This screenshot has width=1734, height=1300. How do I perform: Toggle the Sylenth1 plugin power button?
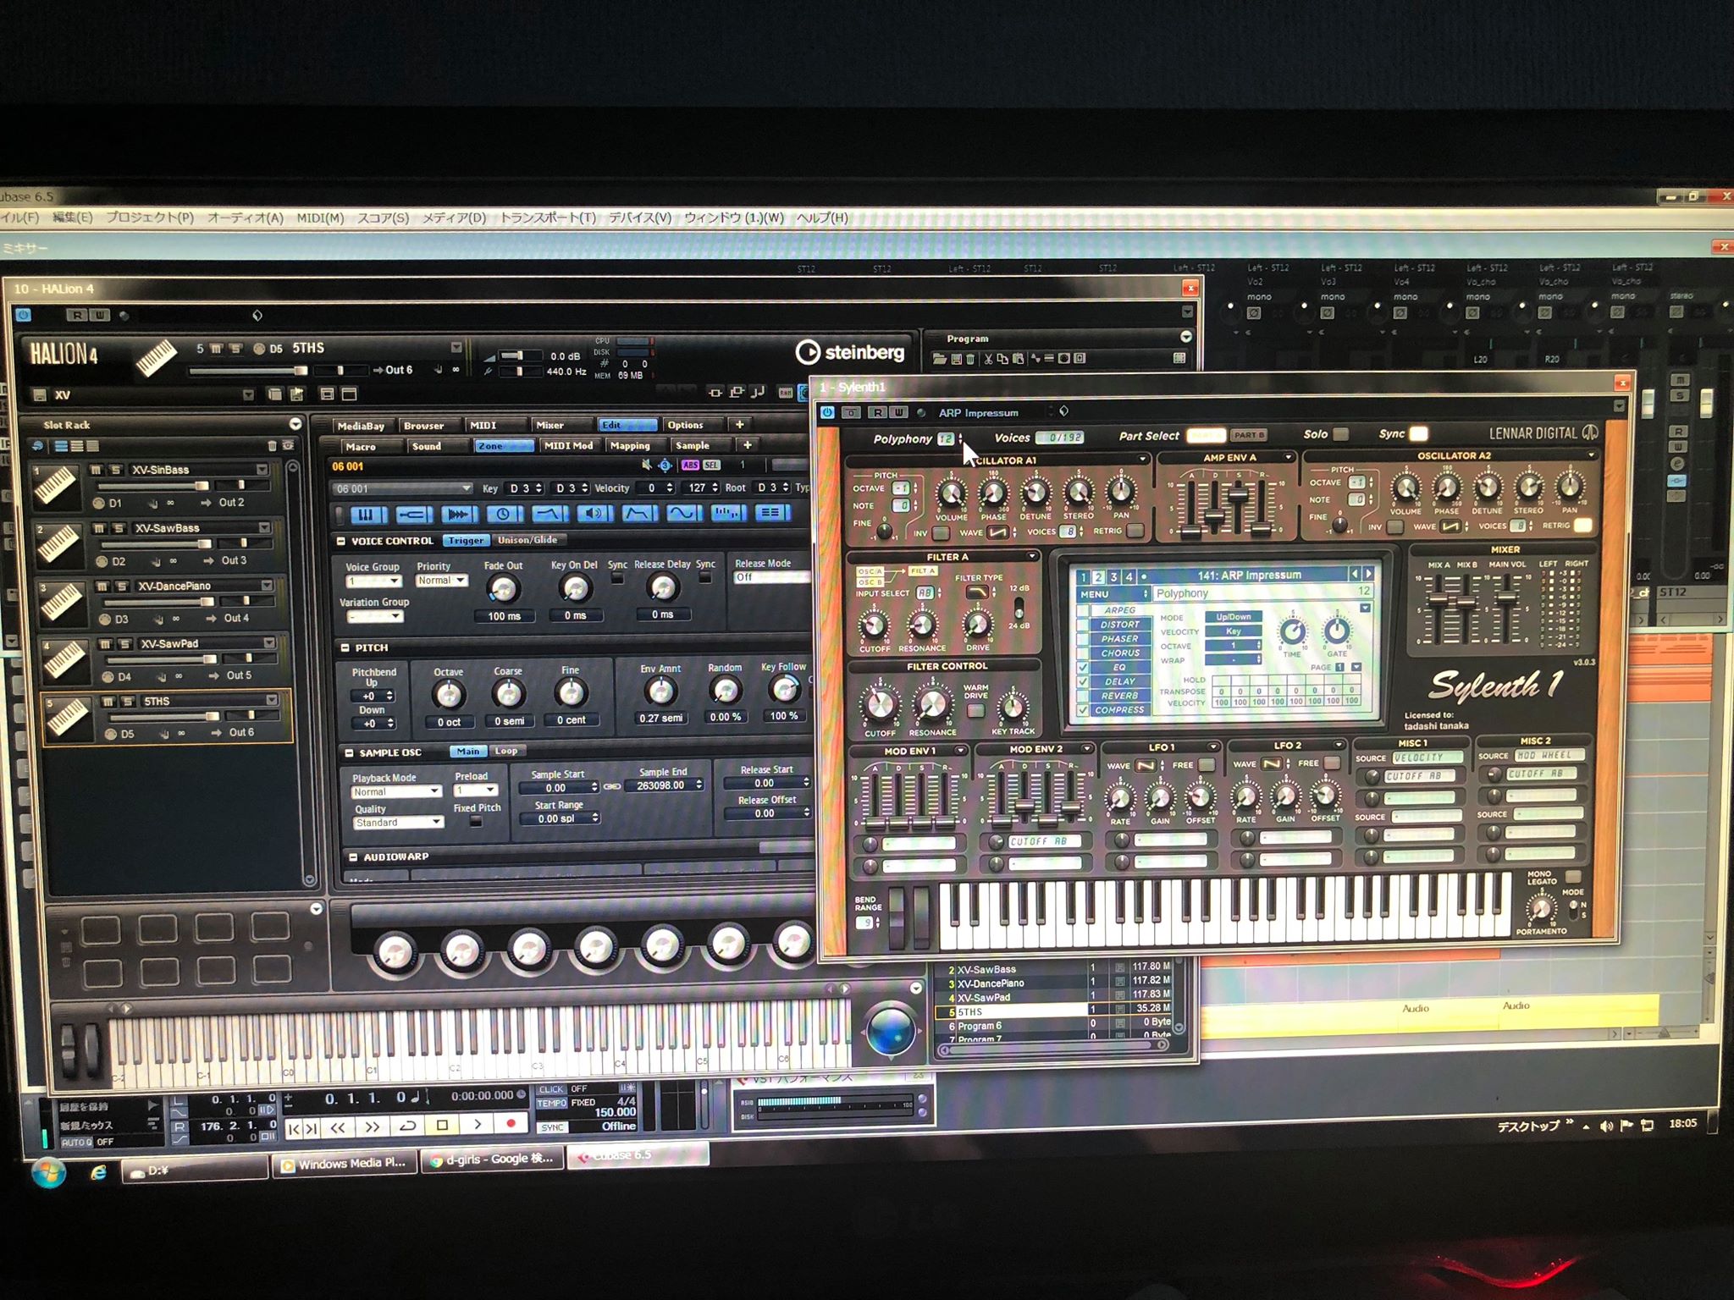pyautogui.click(x=827, y=412)
